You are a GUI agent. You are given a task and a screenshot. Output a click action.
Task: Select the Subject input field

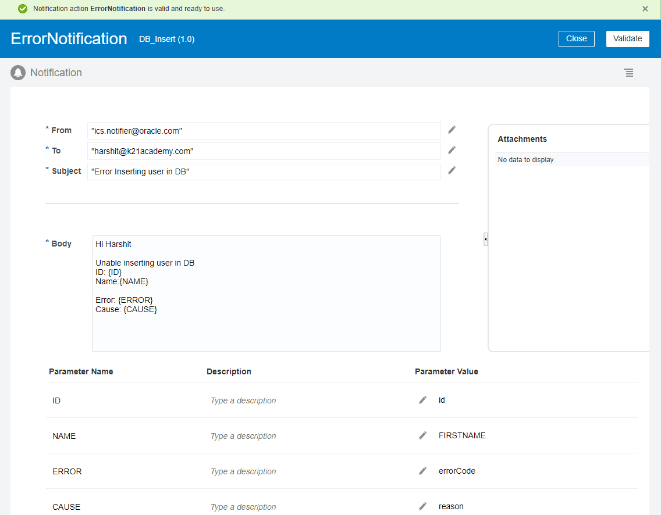(262, 171)
